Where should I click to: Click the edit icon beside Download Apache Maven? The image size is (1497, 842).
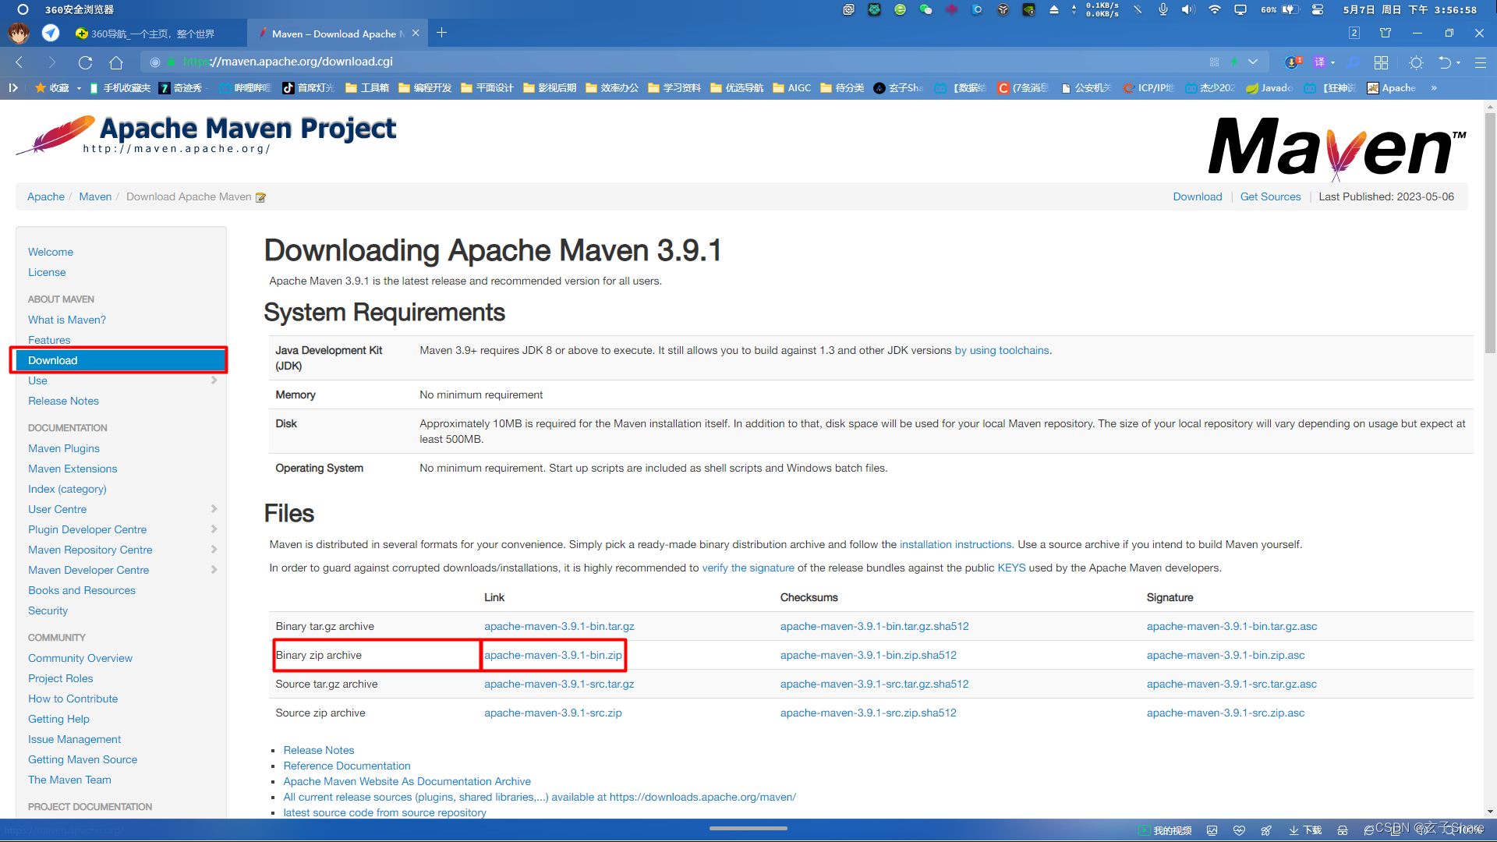pos(260,197)
